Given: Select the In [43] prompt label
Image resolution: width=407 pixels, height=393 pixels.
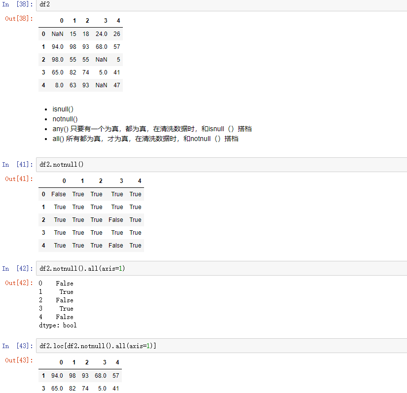Looking at the screenshot, I should point(18,346).
